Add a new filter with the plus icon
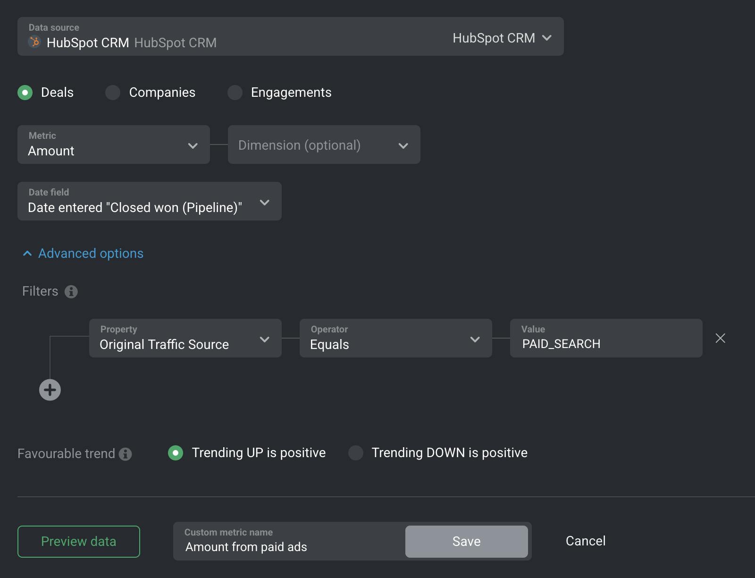The width and height of the screenshot is (755, 578). [x=50, y=390]
